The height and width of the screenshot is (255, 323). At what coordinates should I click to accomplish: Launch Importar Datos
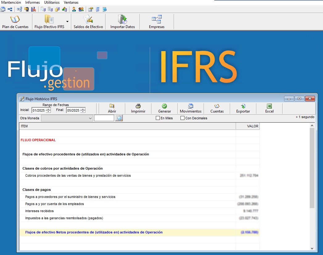(x=122, y=22)
